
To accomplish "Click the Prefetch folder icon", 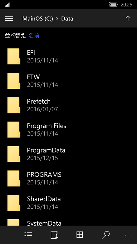I will [x=14, y=105].
